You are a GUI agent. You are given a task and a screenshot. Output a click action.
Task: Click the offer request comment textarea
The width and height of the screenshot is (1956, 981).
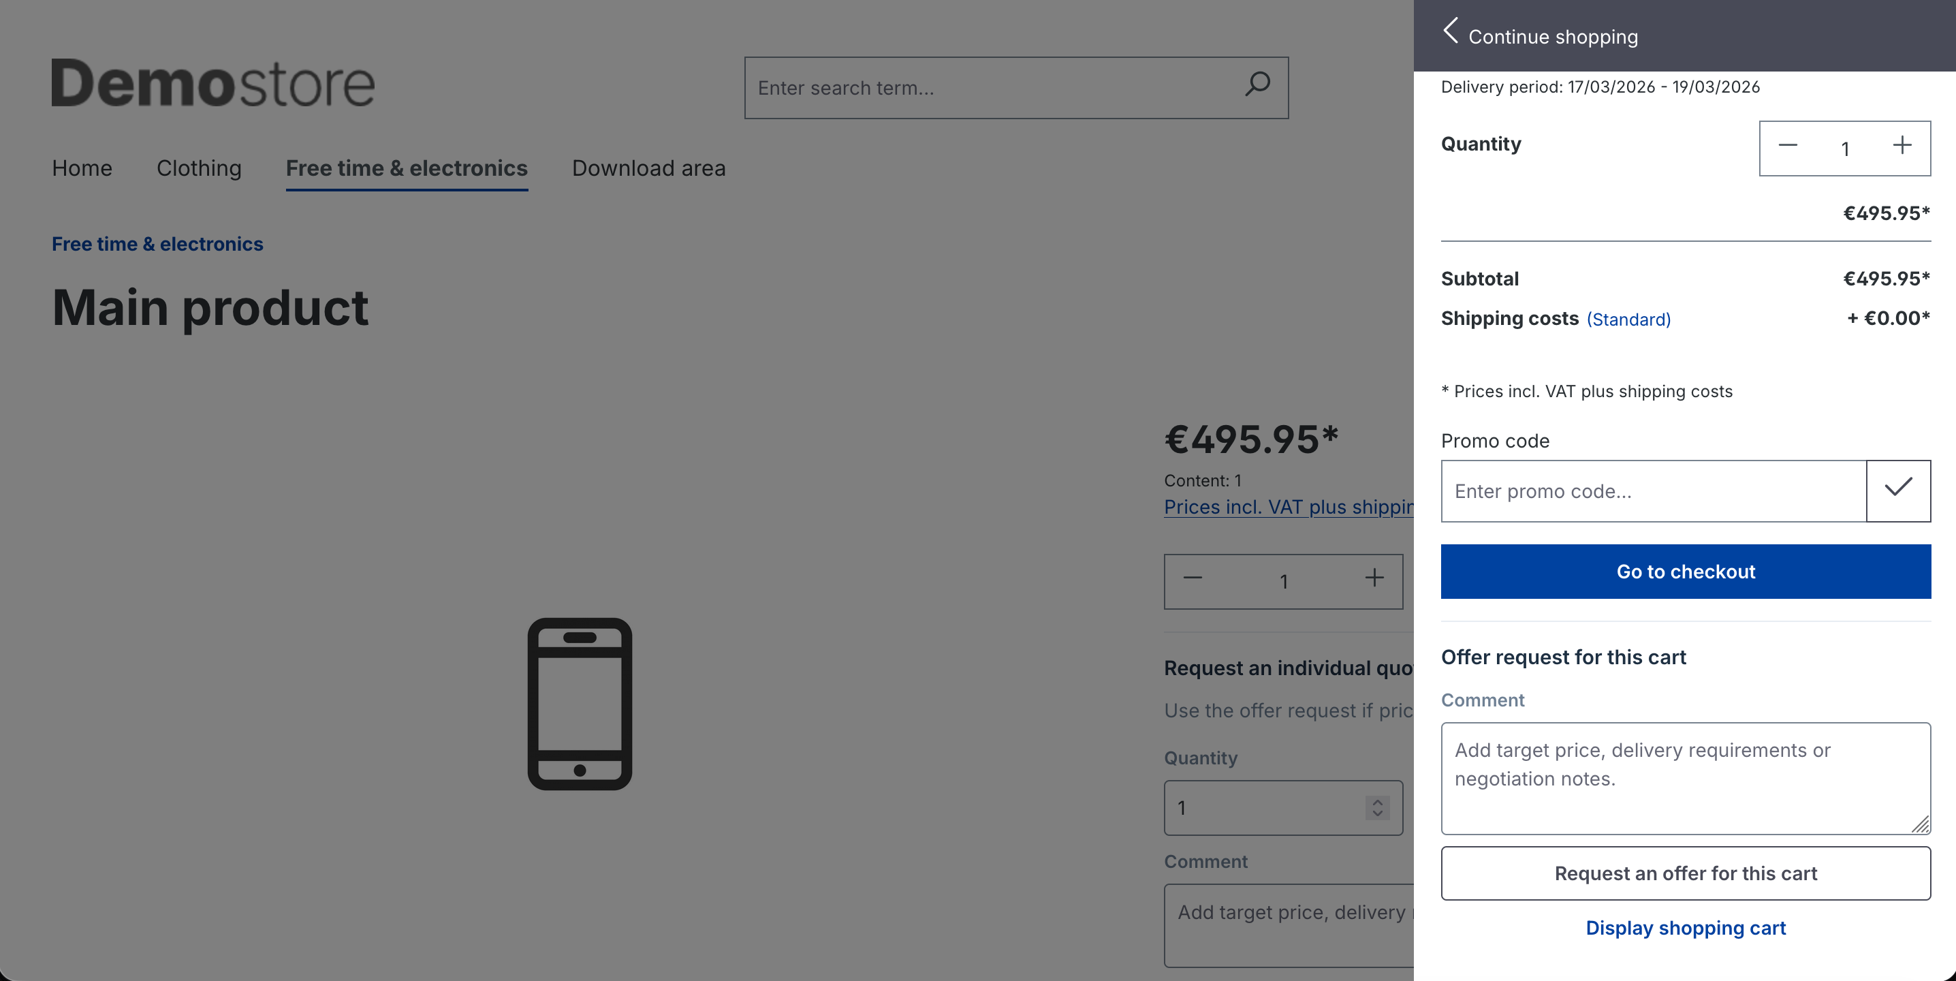tap(1685, 777)
